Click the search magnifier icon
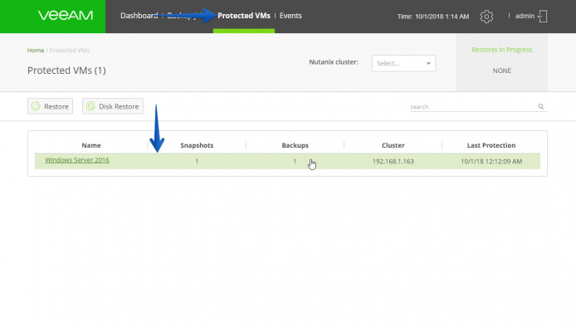This screenshot has width=576, height=326. 541,107
